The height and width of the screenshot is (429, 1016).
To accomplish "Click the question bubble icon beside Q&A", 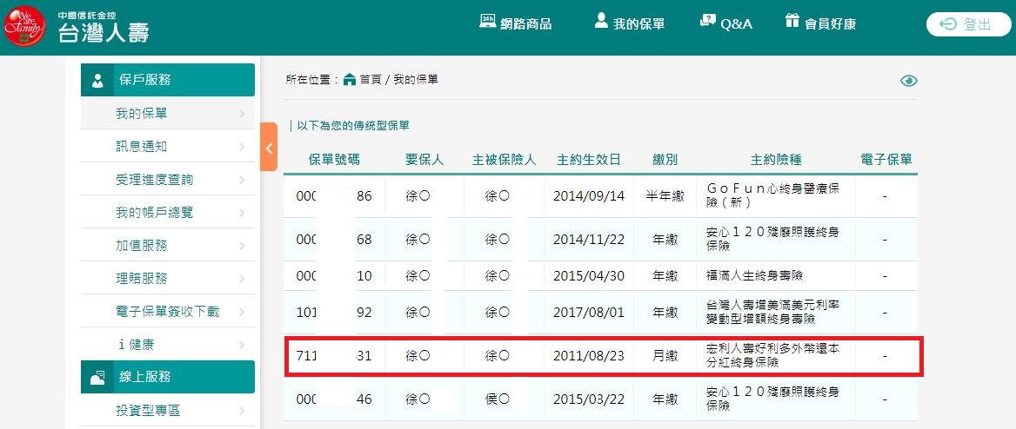I will click(x=707, y=21).
